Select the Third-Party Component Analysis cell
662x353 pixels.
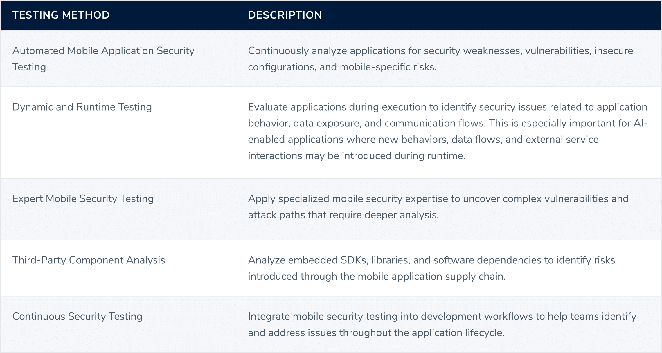(118, 268)
